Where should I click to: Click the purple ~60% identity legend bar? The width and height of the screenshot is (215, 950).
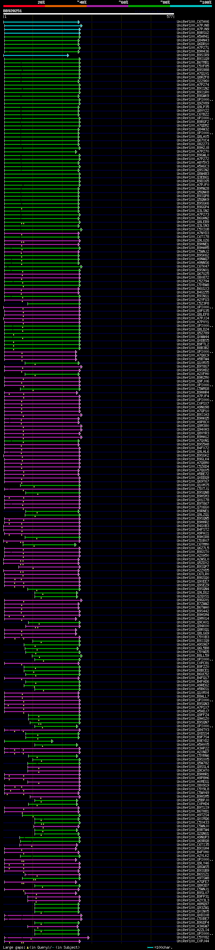pos(108,6)
